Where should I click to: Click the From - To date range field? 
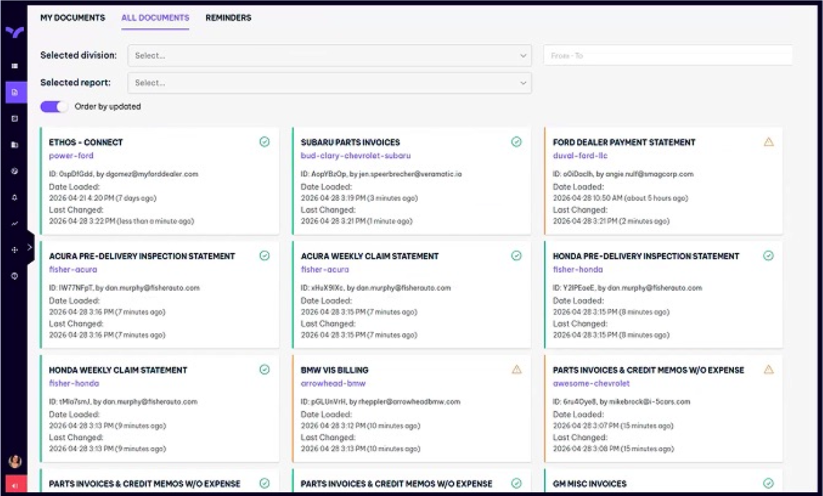tap(668, 55)
